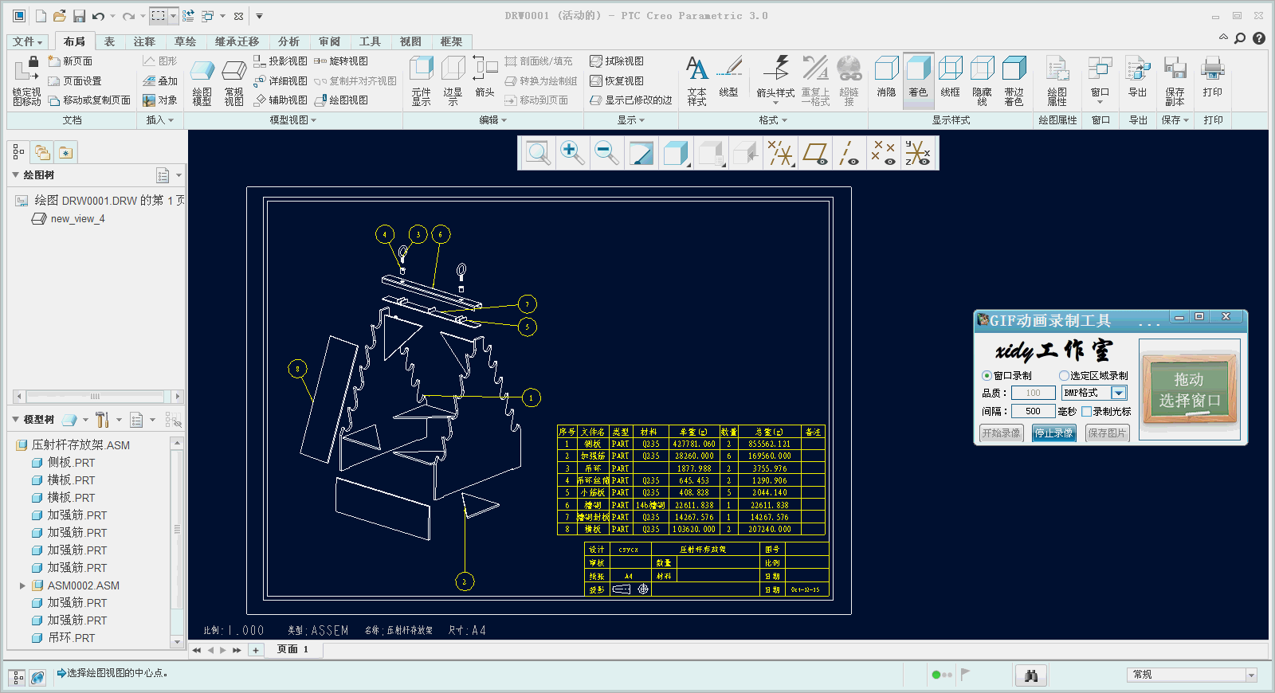
Task: Expand the 插入 group dropdown
Action: (x=159, y=120)
